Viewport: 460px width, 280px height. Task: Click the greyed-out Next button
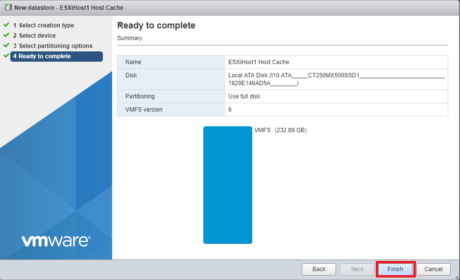pyautogui.click(x=357, y=269)
